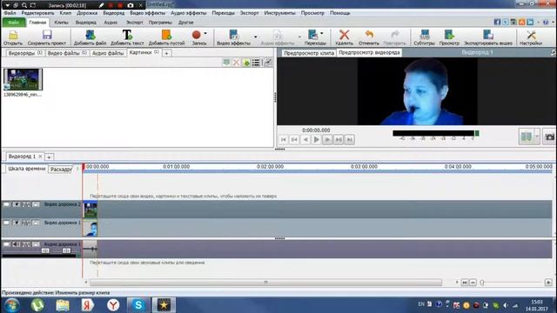Click the Добавить файл toolbar icon
Image resolution: width=557 pixels, height=313 pixels.
(90, 37)
